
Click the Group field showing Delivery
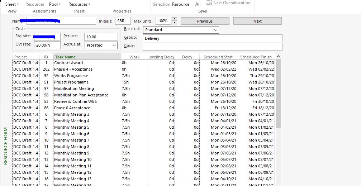pos(213,38)
